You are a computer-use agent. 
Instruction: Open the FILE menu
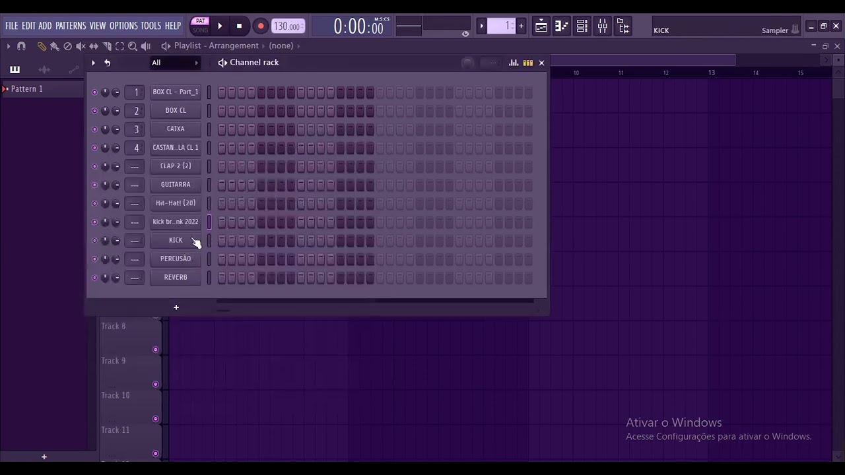point(12,26)
